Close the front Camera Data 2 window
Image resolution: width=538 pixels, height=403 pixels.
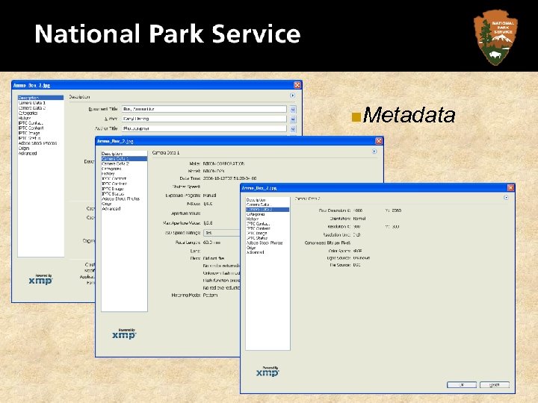pyautogui.click(x=510, y=187)
